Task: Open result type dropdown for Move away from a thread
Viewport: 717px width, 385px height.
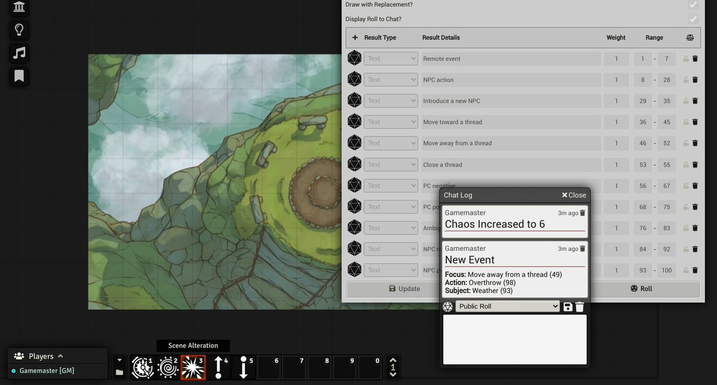Action: (391, 143)
